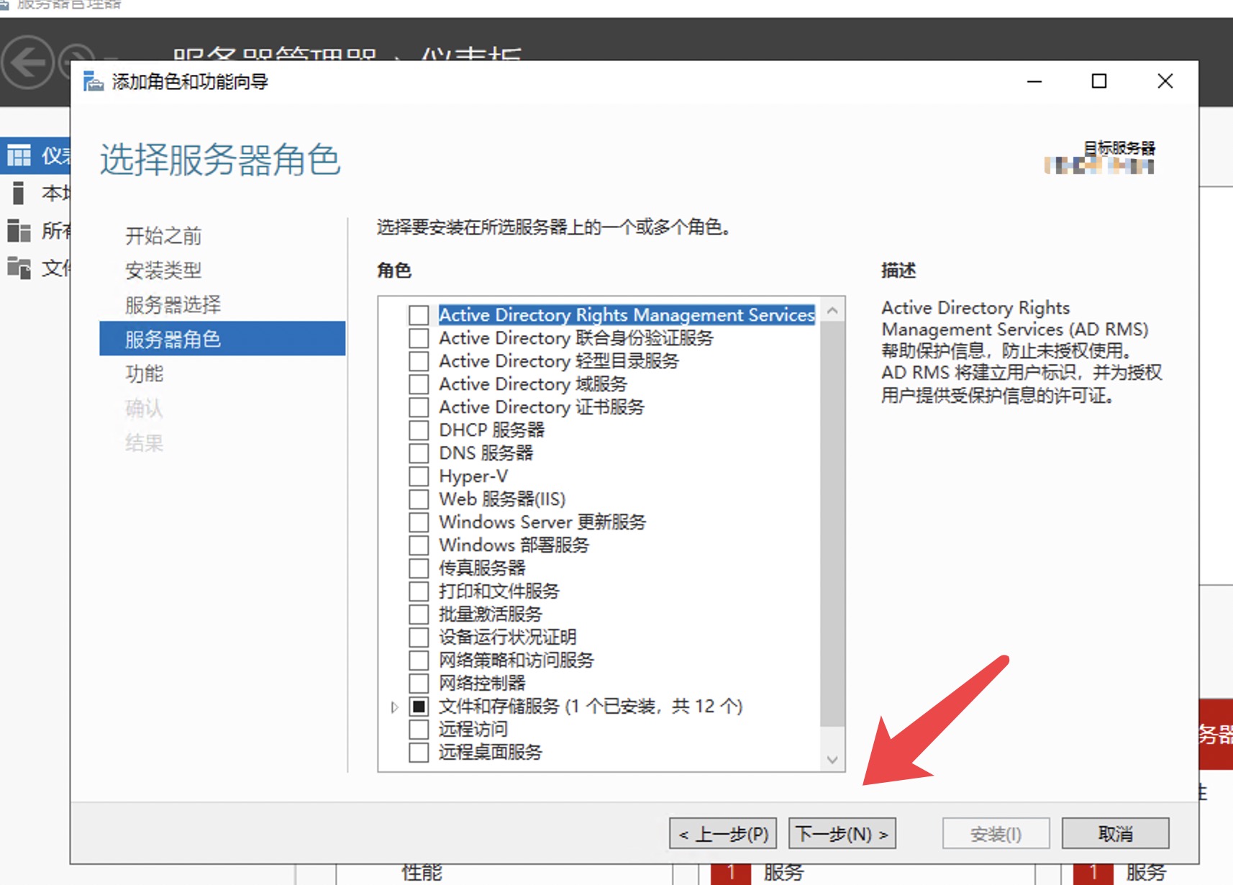Check the Web 服务器(IIS) role
Viewport: 1233px width, 885px height.
click(x=419, y=499)
